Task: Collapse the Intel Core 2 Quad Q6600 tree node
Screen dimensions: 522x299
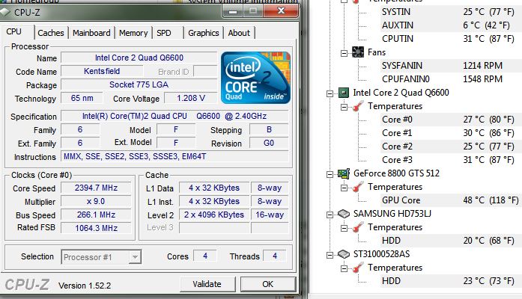Action: (x=330, y=93)
